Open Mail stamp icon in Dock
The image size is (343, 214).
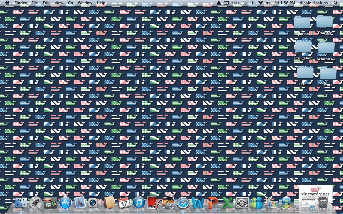(80, 203)
